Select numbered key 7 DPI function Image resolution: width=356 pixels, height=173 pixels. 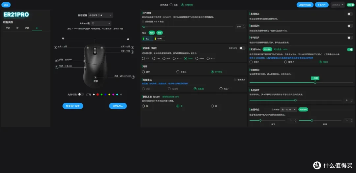tap(133, 77)
